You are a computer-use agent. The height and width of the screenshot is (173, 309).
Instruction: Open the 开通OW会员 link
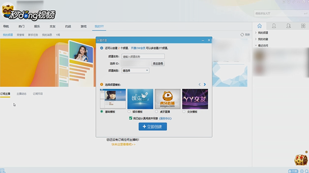138,48
